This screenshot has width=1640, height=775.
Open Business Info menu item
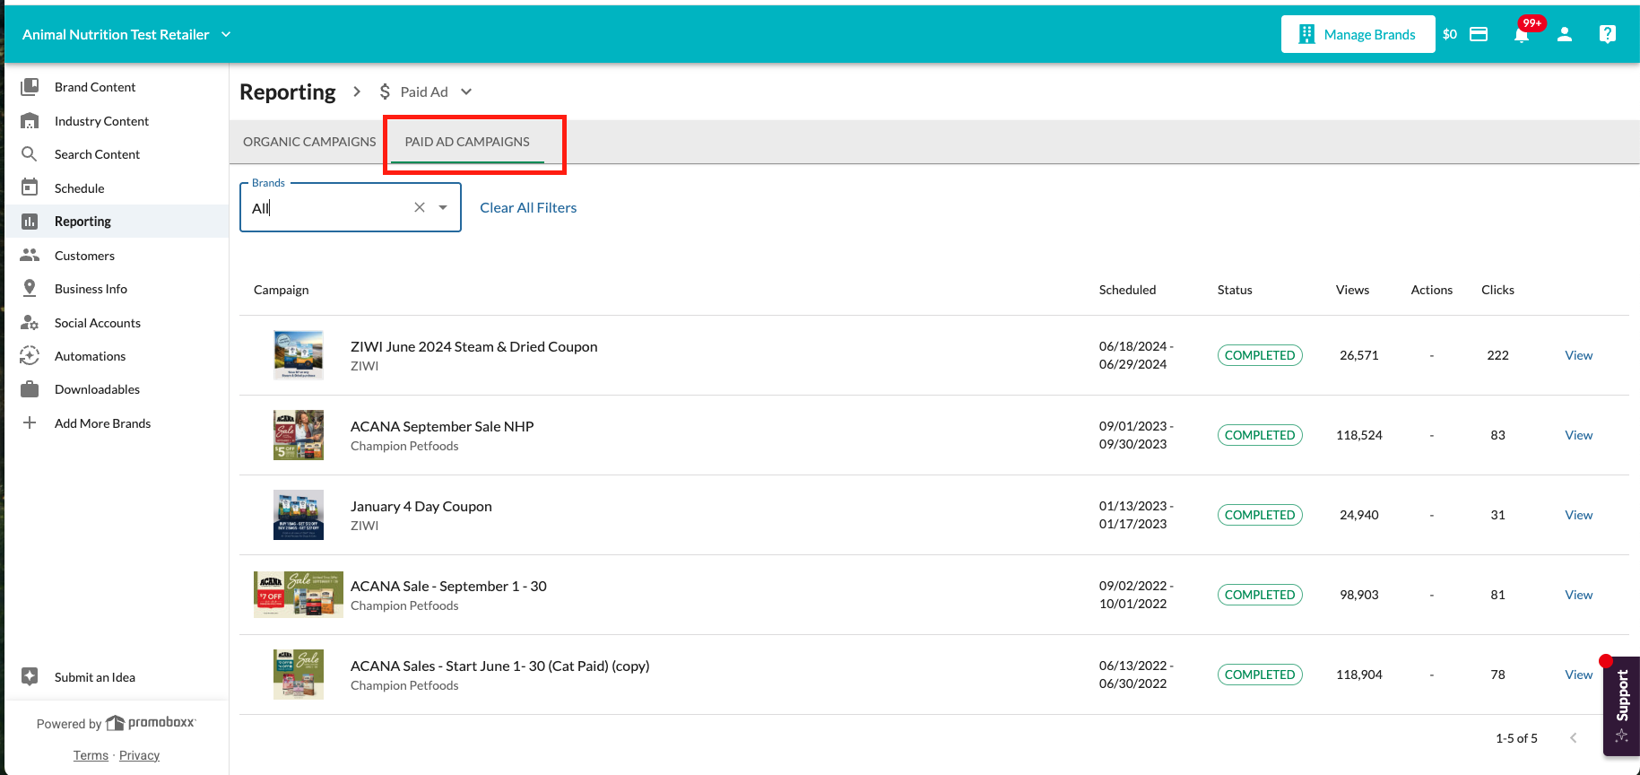coord(91,289)
